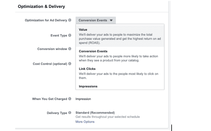The image size is (211, 131).
Task: Click the Cost Control (optional) label
Action: coord(50,64)
